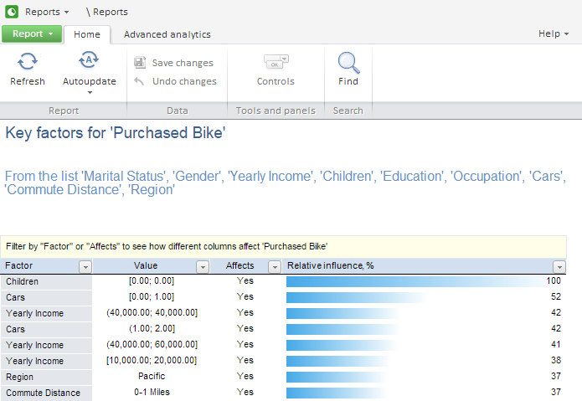
Task: Click the Refresh icon in the ribbon
Action: tap(28, 61)
